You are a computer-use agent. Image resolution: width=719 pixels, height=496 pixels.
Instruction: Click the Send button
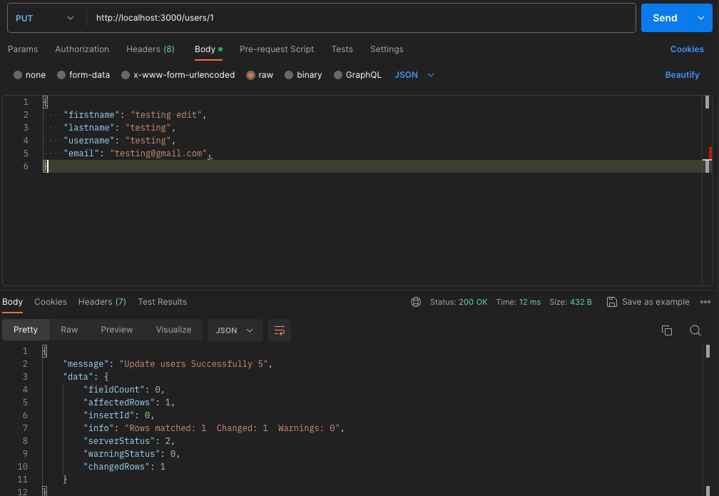(665, 18)
